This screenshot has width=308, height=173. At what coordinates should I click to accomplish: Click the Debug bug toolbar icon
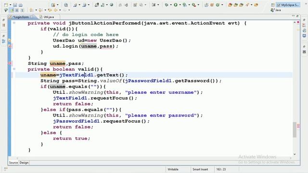coord(167,5)
